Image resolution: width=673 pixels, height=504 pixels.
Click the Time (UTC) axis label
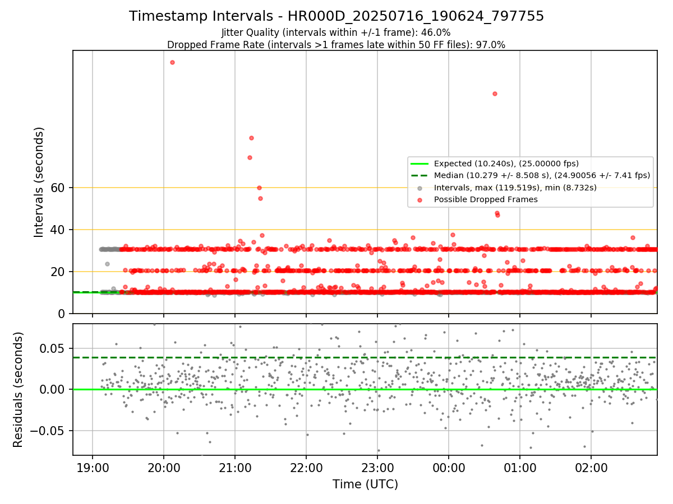[365, 484]
